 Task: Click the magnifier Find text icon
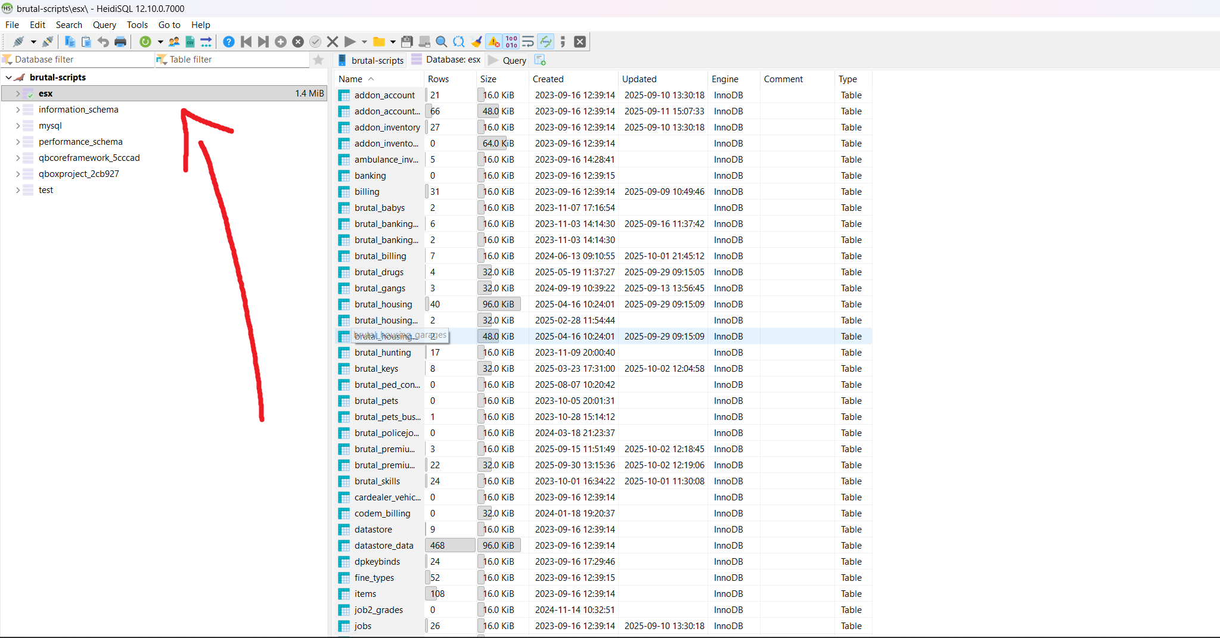pyautogui.click(x=441, y=42)
